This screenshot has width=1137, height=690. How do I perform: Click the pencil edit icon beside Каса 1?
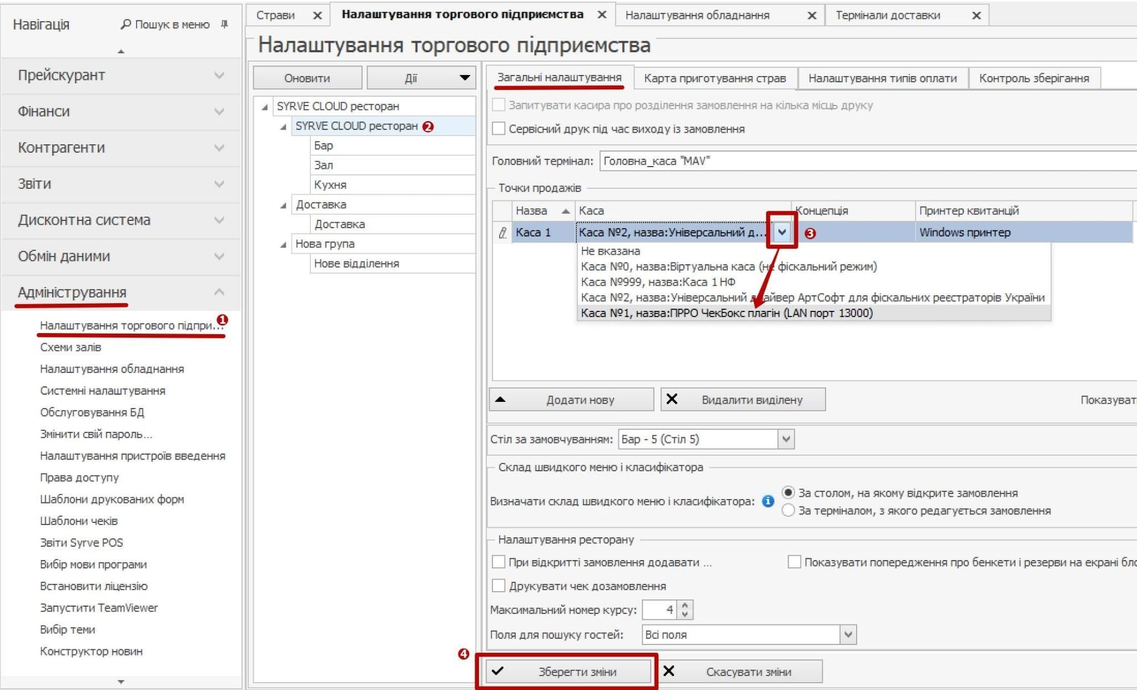coord(503,232)
